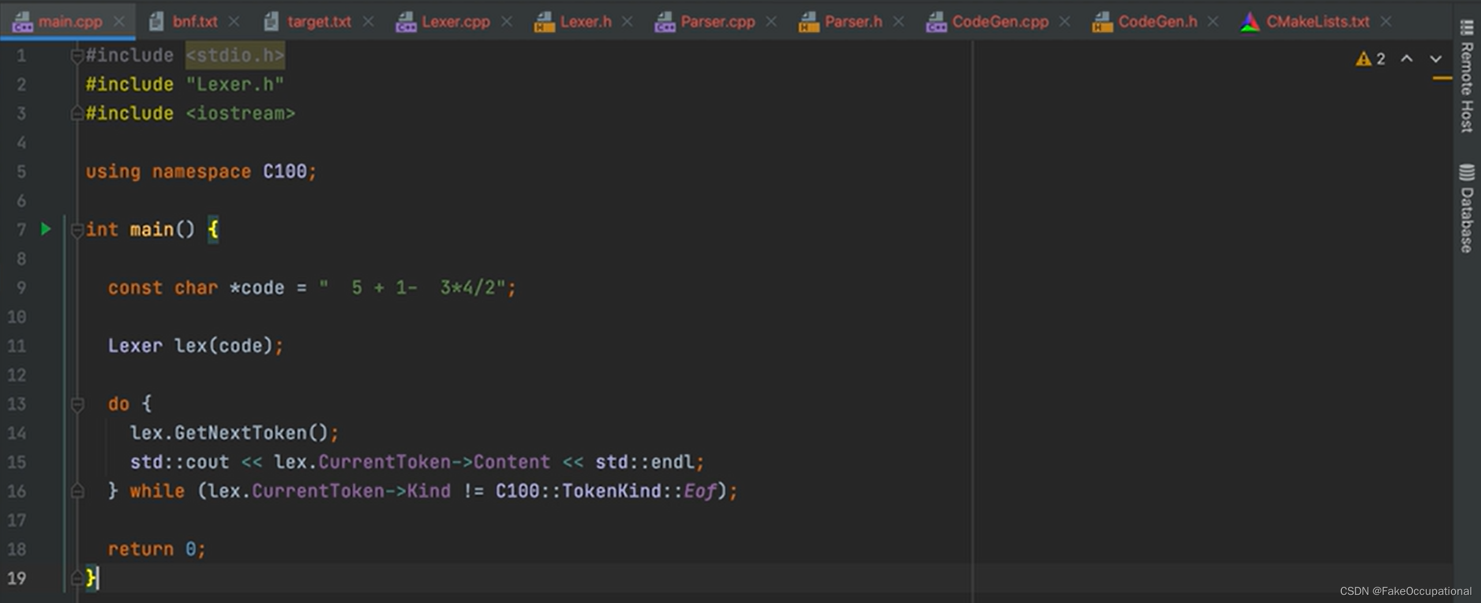
Task: Collapse the includes block at line 1
Action: (x=77, y=56)
